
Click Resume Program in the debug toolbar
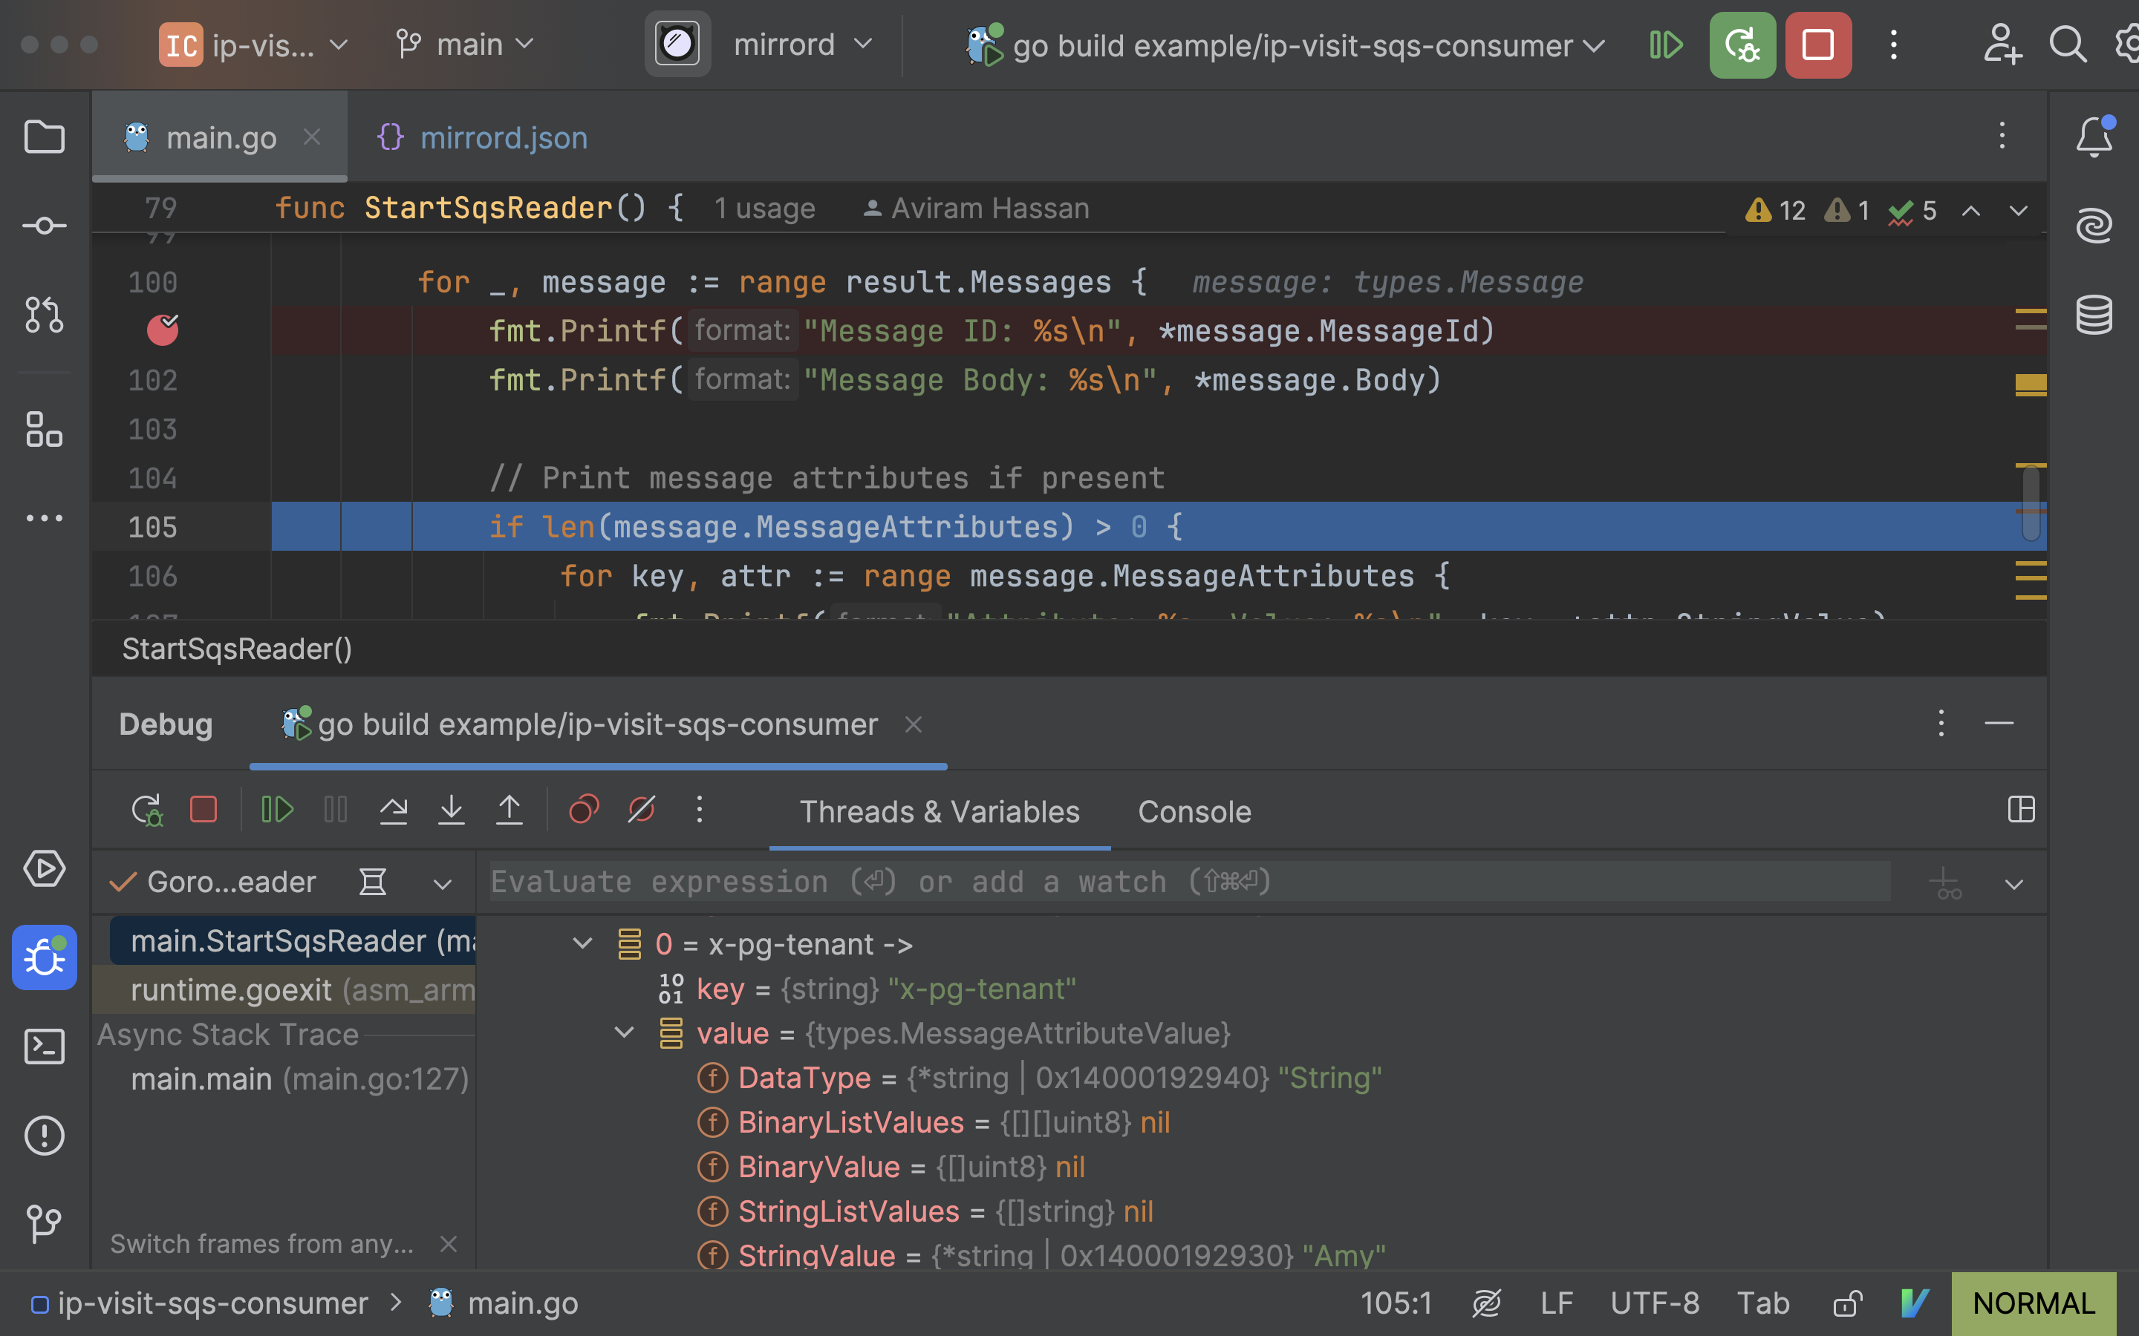click(x=276, y=809)
